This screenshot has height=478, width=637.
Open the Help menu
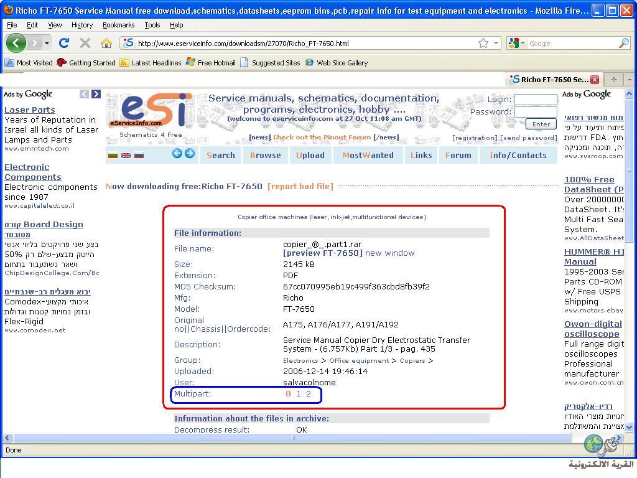point(176,25)
